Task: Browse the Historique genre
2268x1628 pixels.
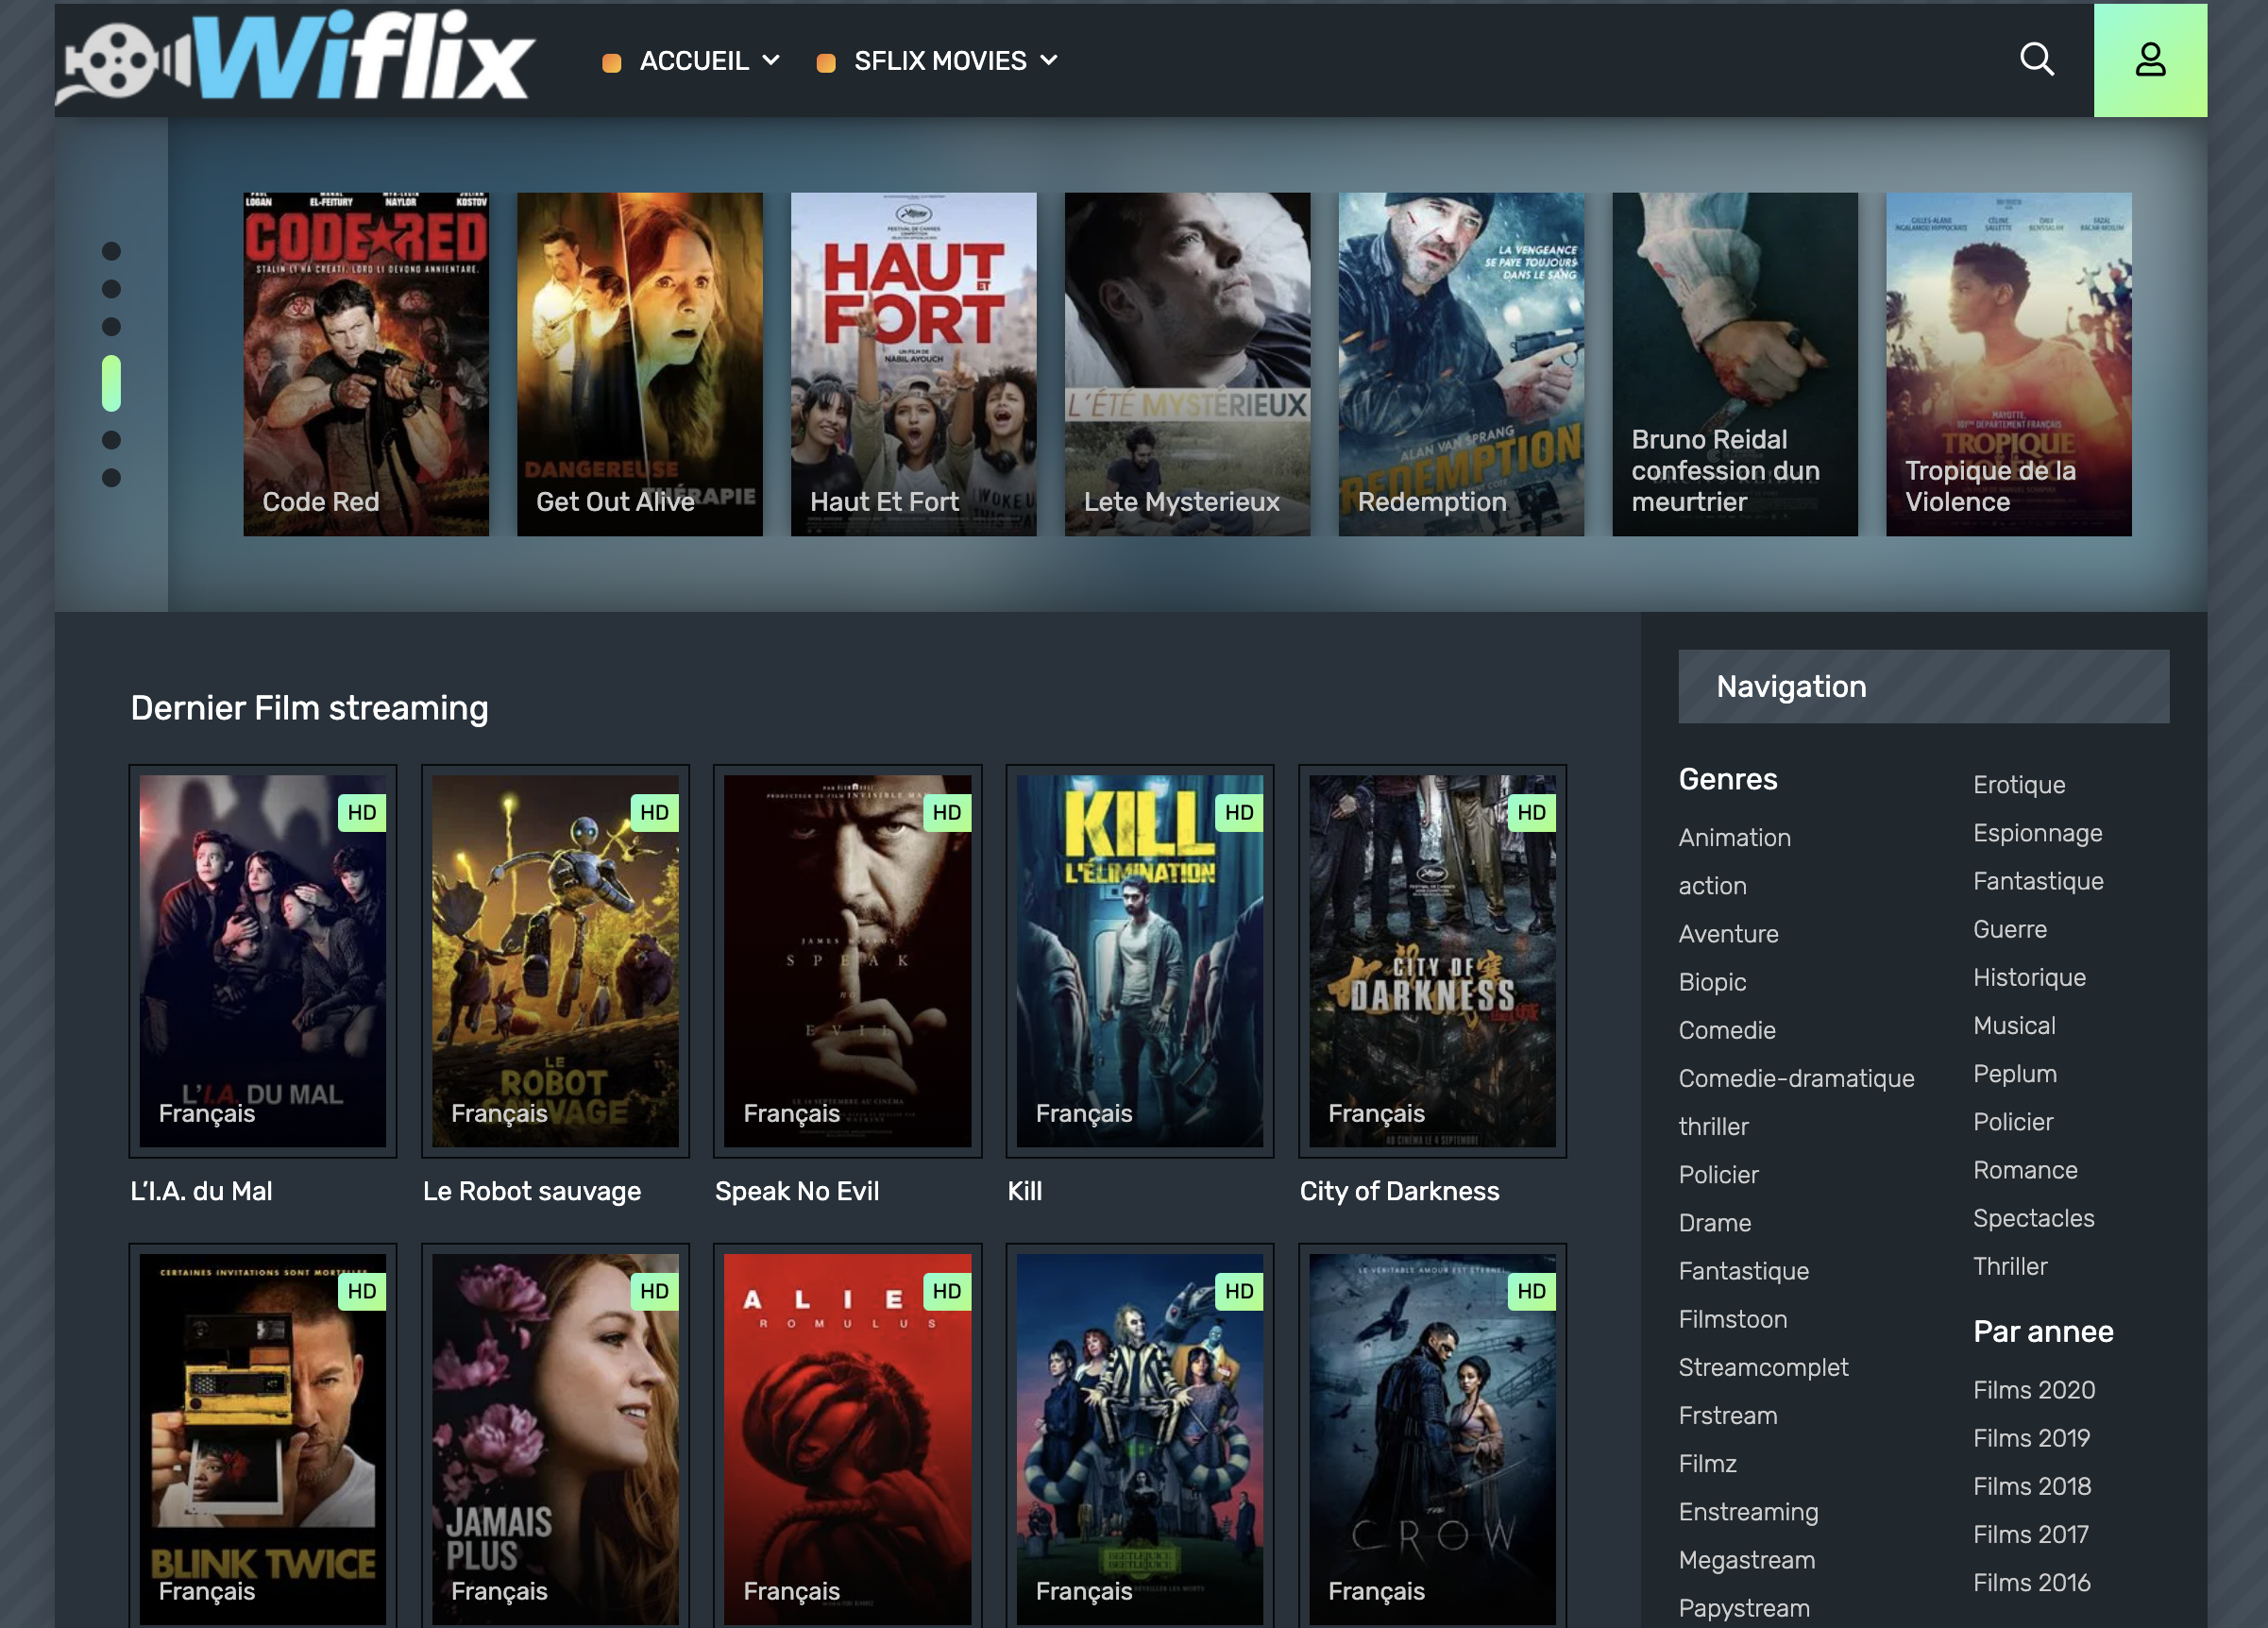Action: [2029, 977]
